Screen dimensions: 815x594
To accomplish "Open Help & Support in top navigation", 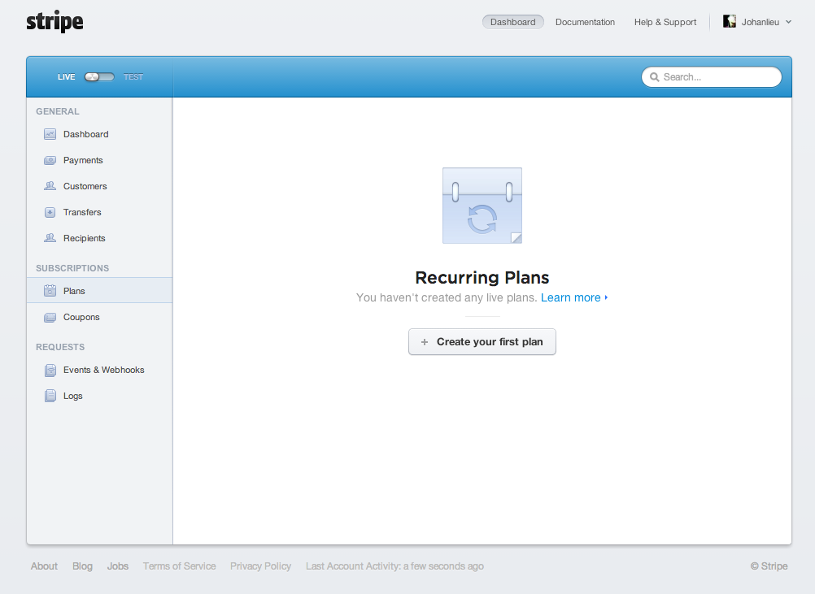I will pos(665,22).
